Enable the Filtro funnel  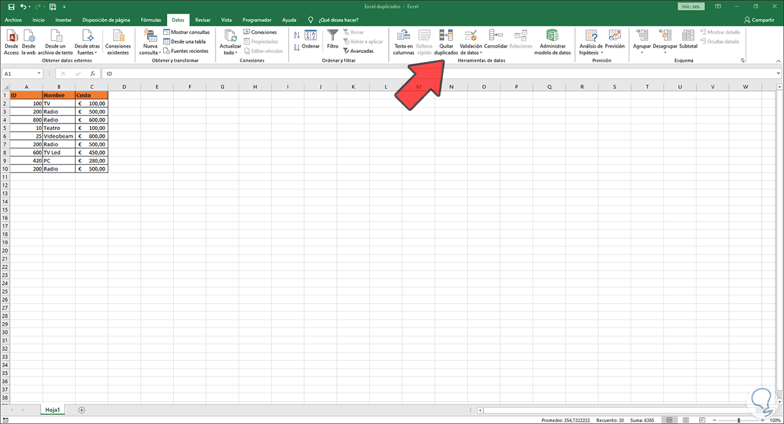click(333, 41)
